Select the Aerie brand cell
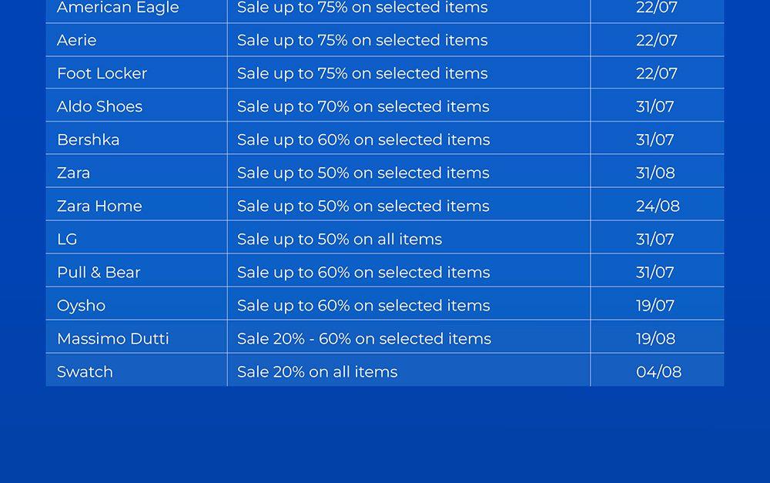 click(77, 40)
